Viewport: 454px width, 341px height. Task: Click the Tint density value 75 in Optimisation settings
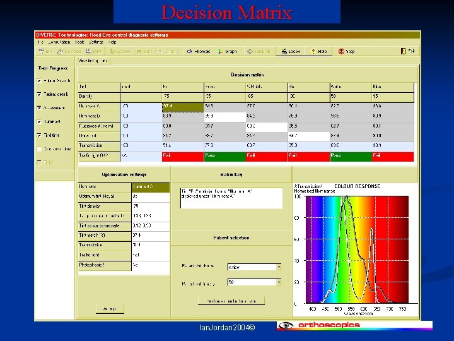pos(151,206)
